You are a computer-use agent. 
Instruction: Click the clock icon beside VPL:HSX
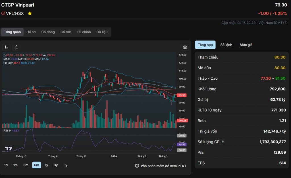[x=3, y=13]
